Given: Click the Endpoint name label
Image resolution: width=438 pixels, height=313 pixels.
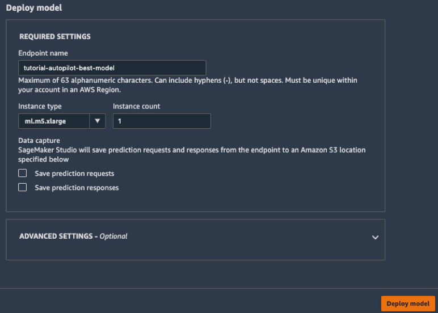Looking at the screenshot, I should pos(43,53).
